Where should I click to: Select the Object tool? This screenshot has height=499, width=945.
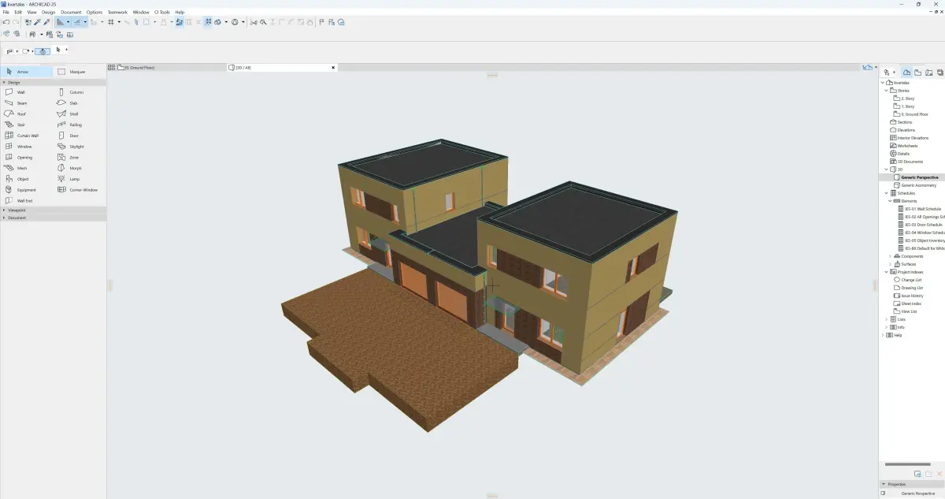click(27, 179)
